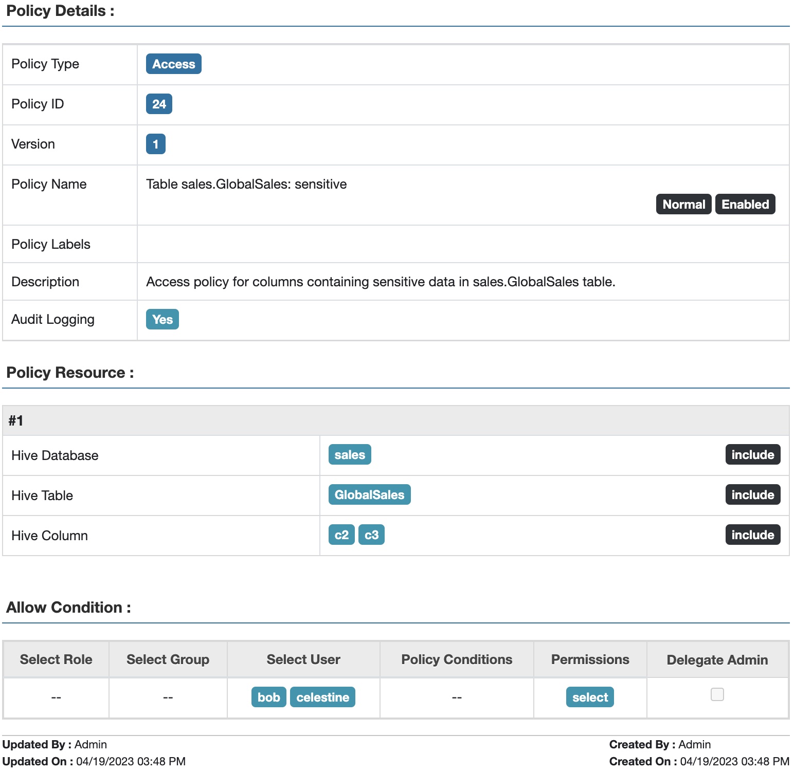This screenshot has height=772, width=794.
Task: Click include badge in Hive Table row
Action: (752, 495)
